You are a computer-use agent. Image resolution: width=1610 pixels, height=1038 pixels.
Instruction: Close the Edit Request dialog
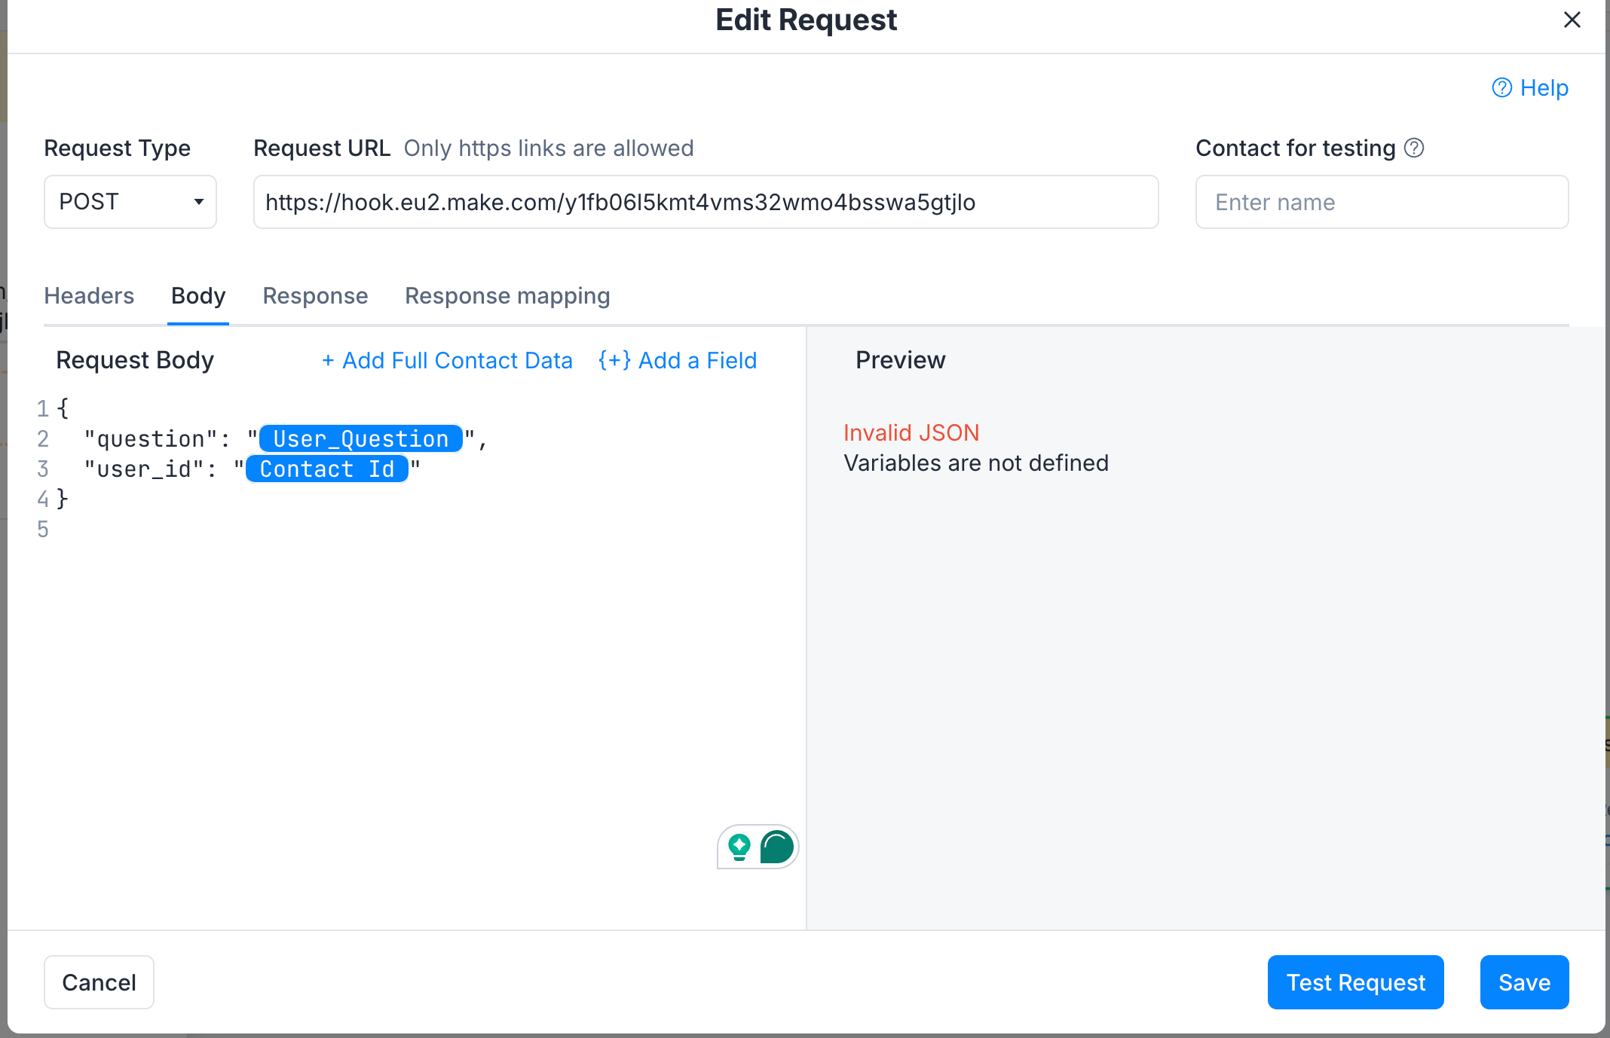(1572, 20)
